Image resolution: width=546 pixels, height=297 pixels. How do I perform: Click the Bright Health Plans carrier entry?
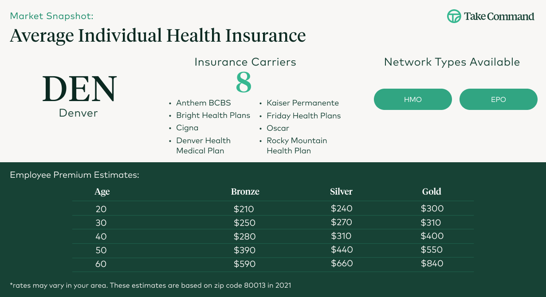tap(213, 116)
